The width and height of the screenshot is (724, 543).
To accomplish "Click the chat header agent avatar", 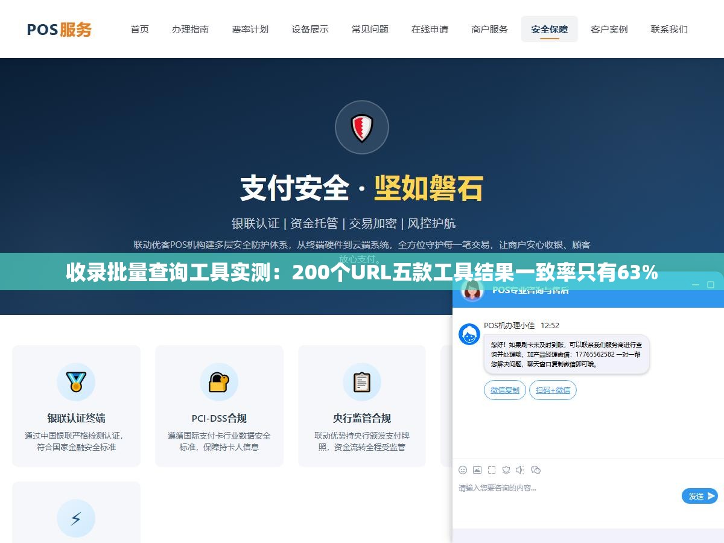I will tap(472, 290).
